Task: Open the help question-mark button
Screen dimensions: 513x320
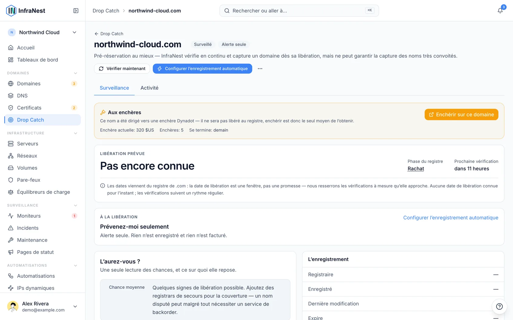Action: pyautogui.click(x=499, y=306)
